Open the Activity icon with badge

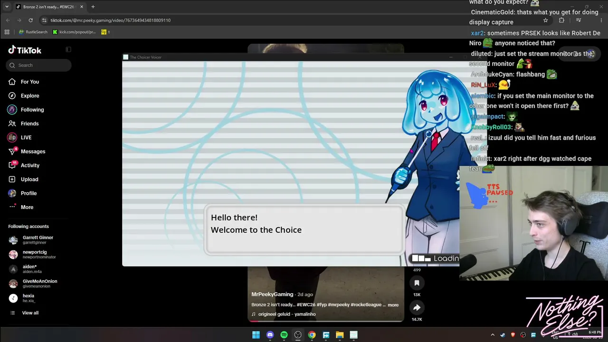12,165
